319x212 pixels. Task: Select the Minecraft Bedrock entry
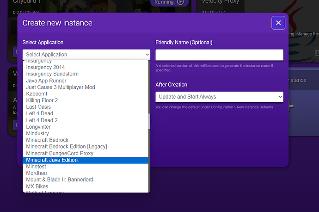[86, 140]
